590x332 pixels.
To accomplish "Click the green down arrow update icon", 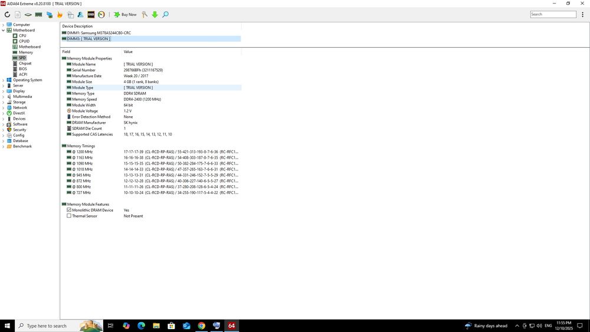I will pyautogui.click(x=155, y=15).
